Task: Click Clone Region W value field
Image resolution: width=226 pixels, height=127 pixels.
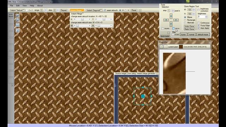Action: (189, 10)
